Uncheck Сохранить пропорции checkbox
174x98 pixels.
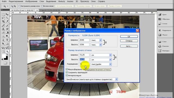click(x=67, y=72)
